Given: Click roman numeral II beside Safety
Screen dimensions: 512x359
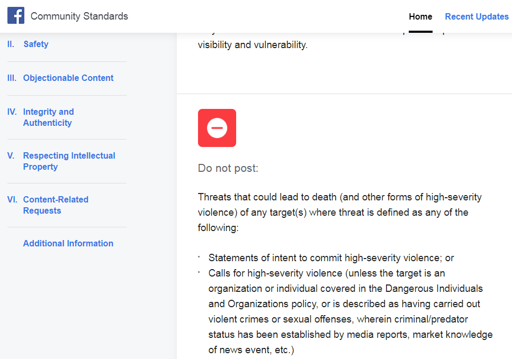Looking at the screenshot, I should (x=11, y=44).
